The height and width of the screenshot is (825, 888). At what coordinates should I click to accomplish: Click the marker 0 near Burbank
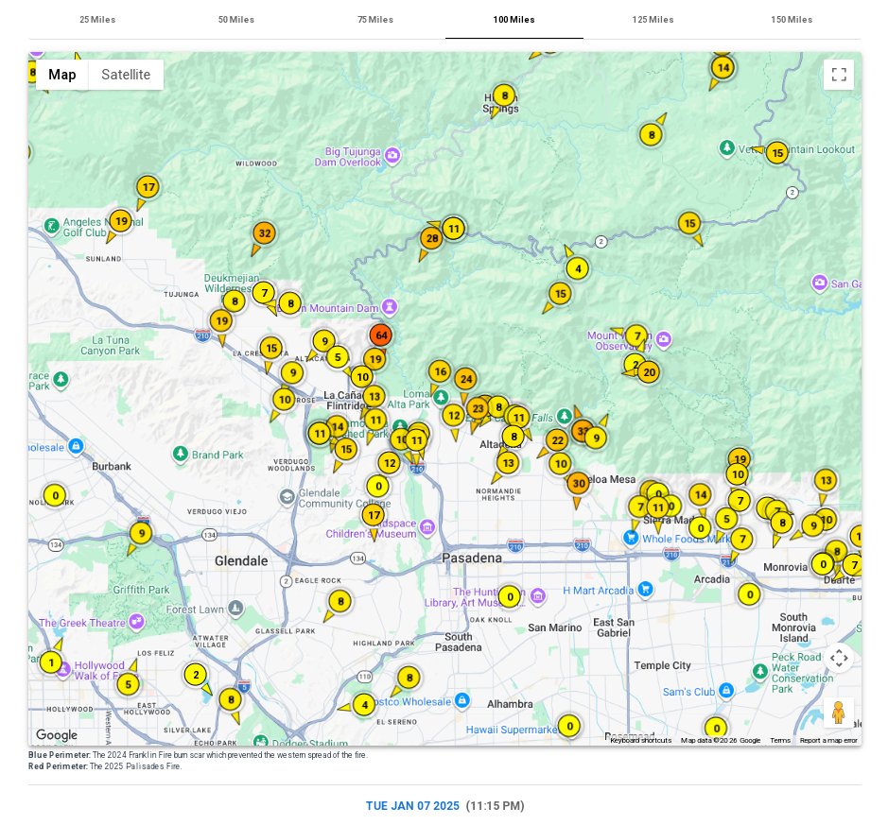tap(55, 496)
